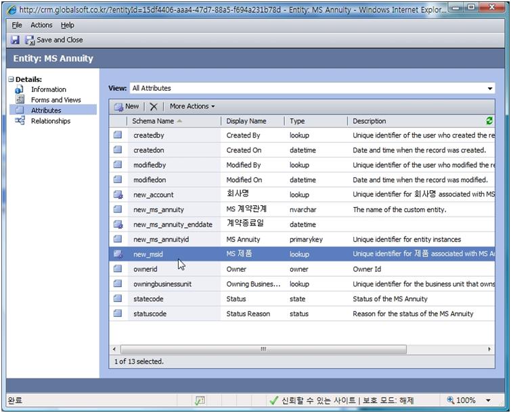
Task: Click the Information icon in Details
Action: click(x=19, y=89)
